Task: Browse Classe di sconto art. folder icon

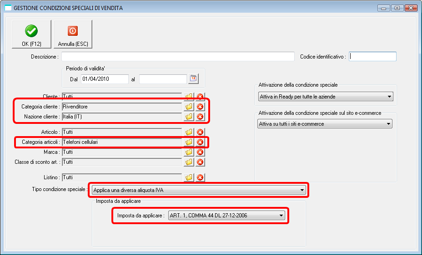Action: click(189, 162)
